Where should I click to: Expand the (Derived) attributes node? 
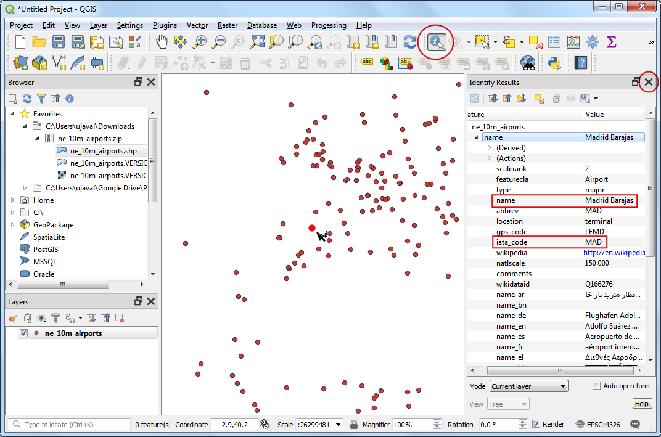tap(490, 148)
